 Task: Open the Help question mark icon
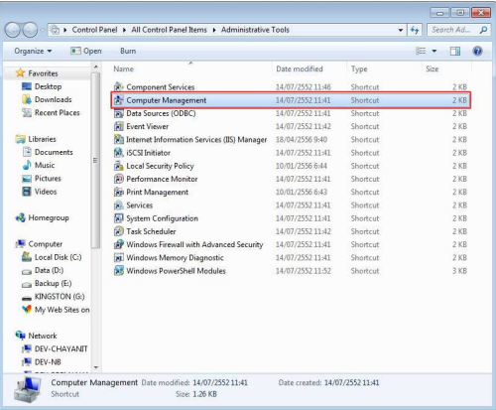477,51
